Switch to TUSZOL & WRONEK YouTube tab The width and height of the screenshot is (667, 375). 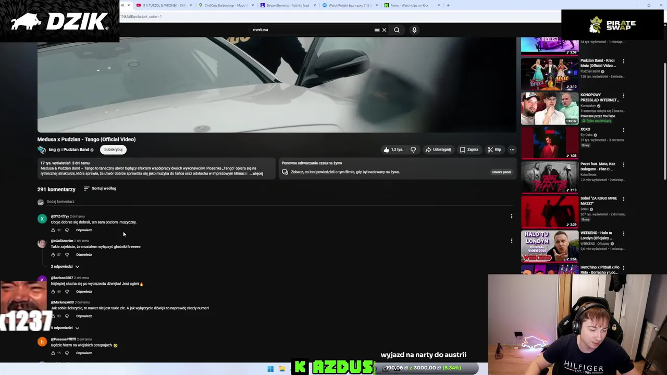pyautogui.click(x=164, y=5)
